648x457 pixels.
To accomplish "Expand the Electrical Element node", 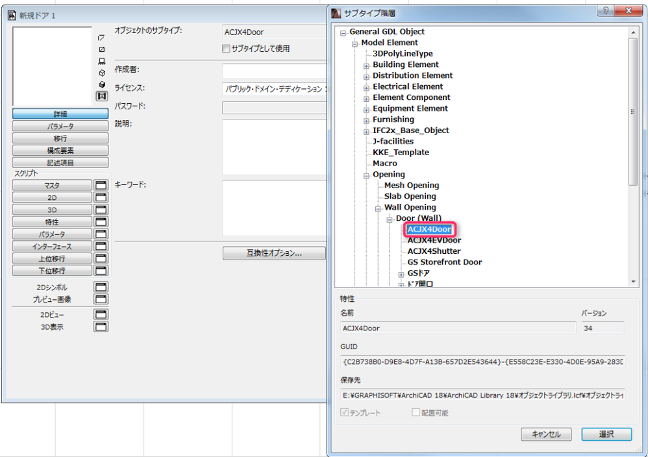I will click(366, 88).
